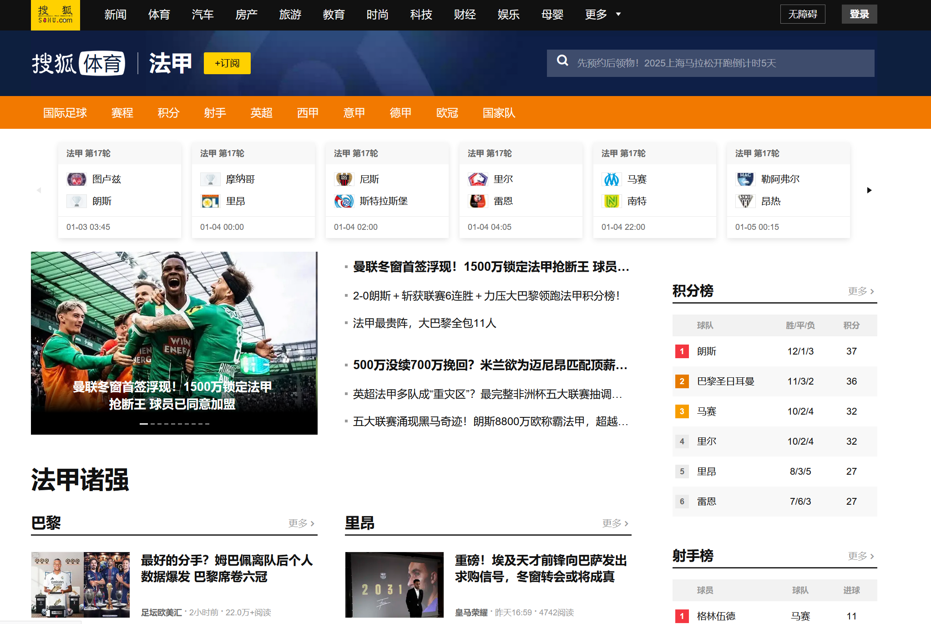
Task: Click the Lille club logo
Action: click(x=477, y=179)
